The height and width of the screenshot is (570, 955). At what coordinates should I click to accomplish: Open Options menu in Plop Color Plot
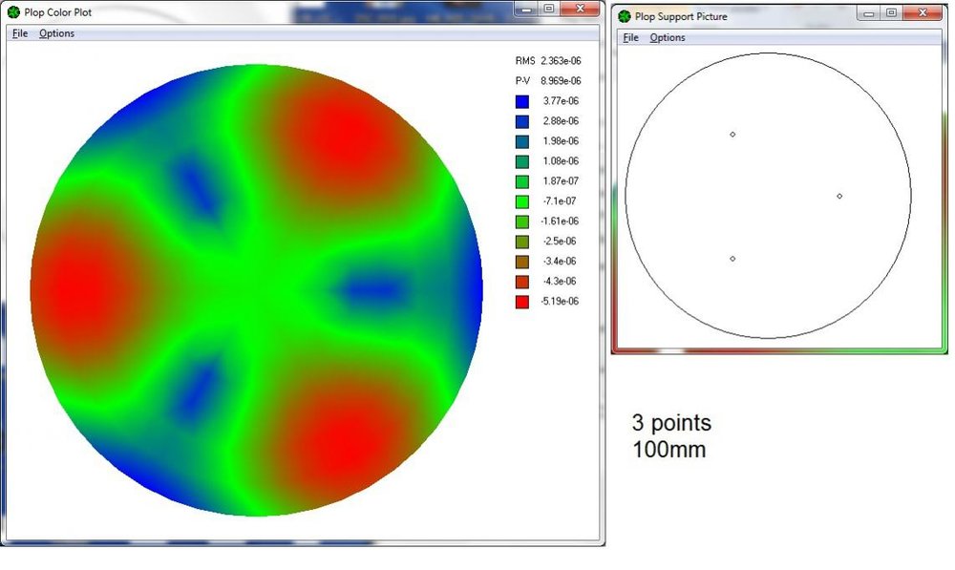tap(56, 33)
